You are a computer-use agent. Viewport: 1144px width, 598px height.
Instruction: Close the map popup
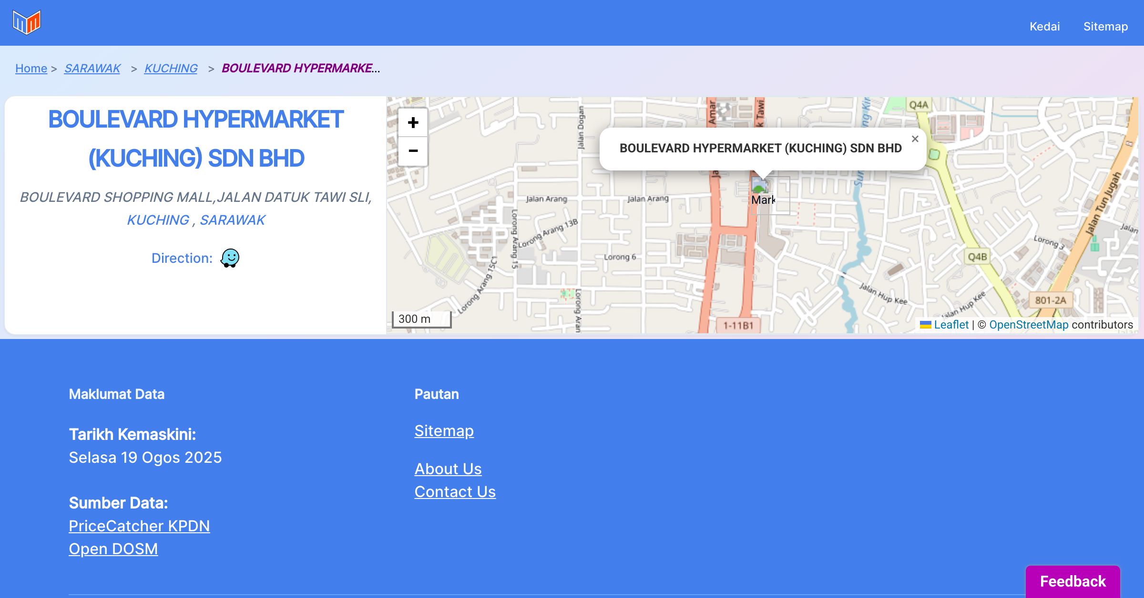pyautogui.click(x=915, y=139)
